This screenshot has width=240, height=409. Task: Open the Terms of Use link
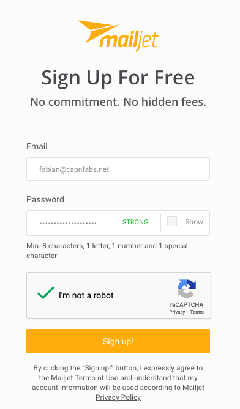coord(96,378)
